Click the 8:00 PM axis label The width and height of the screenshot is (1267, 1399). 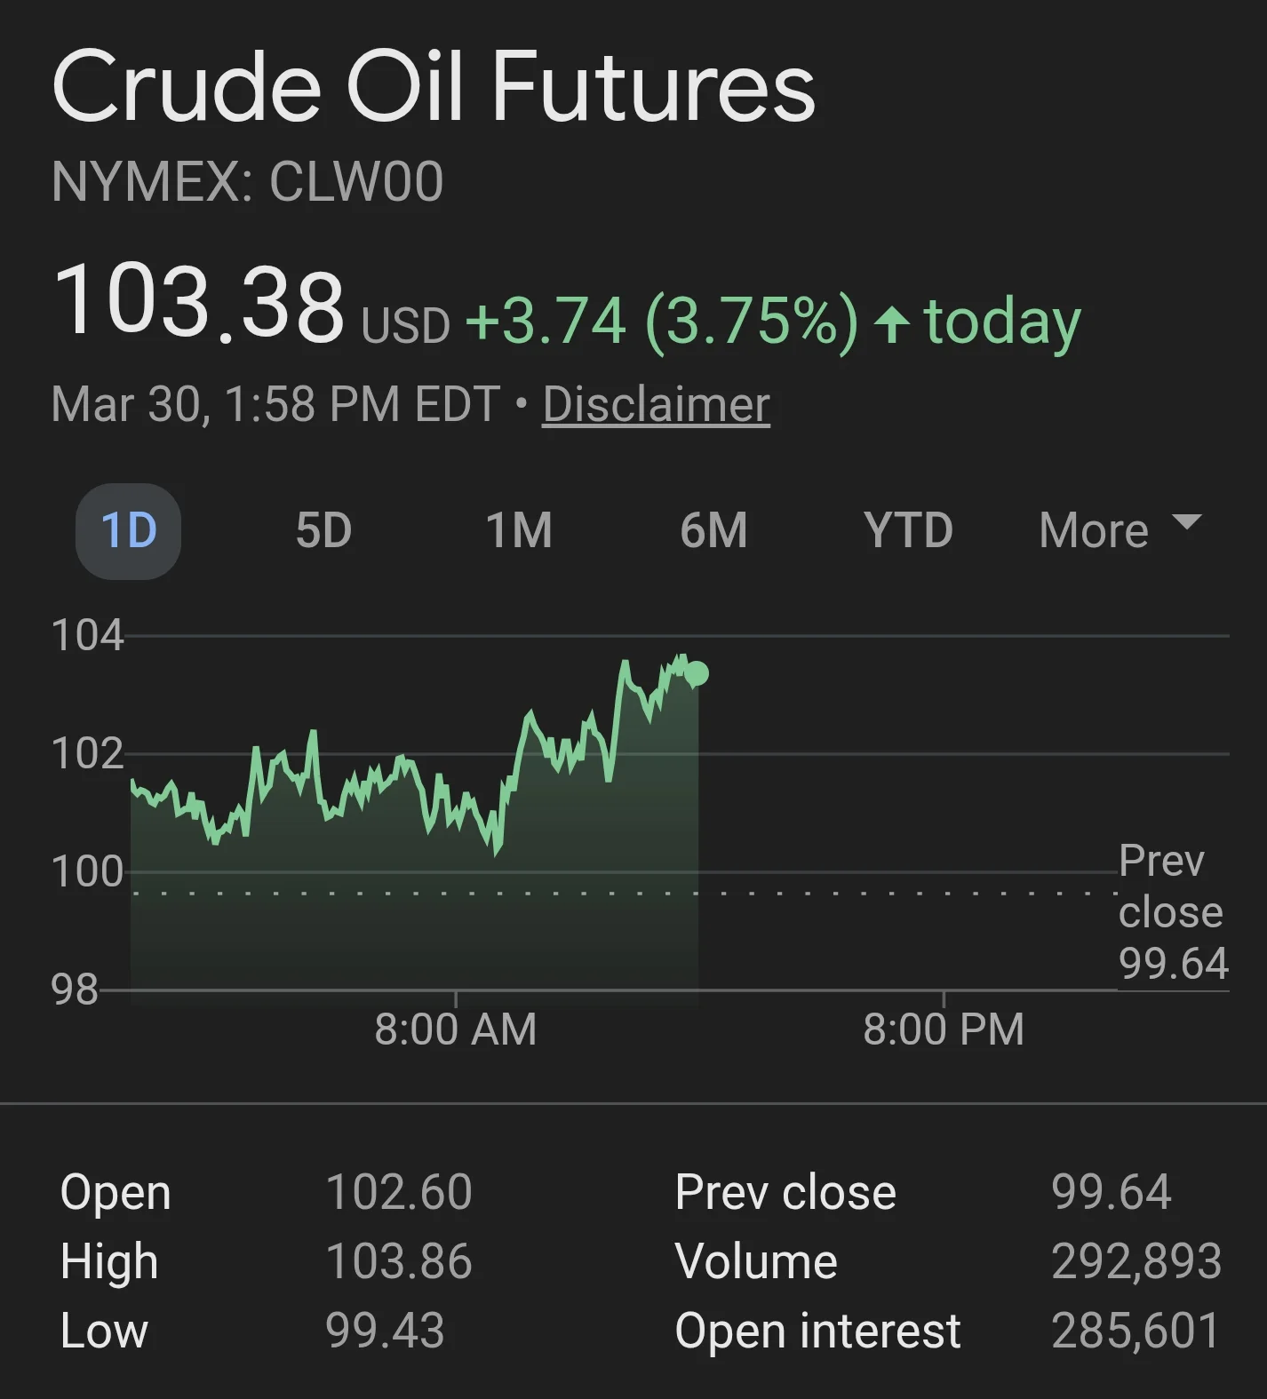944,1029
